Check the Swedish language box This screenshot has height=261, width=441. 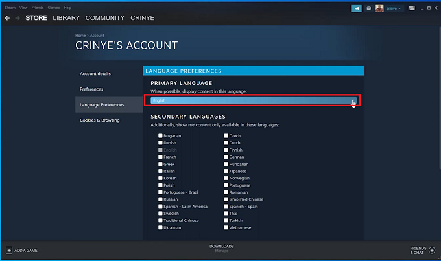160,213
